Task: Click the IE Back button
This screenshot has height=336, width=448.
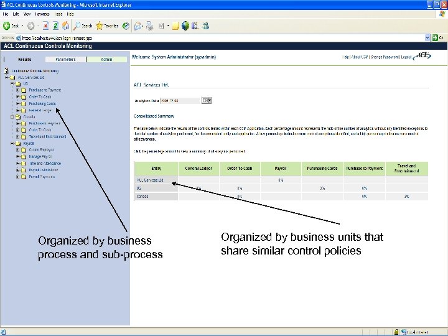Action: tap(11, 26)
